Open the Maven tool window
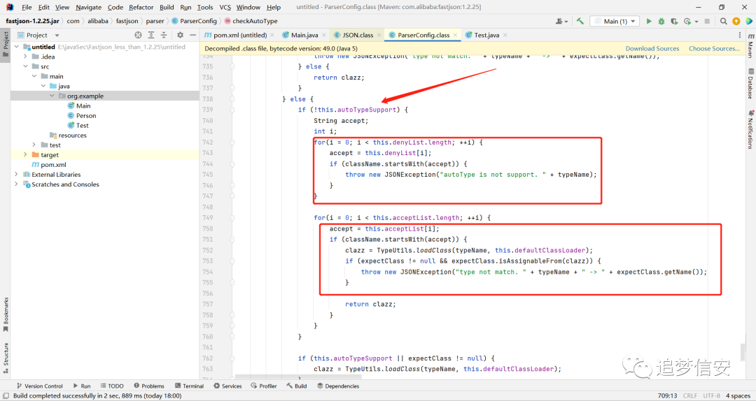The width and height of the screenshot is (756, 401). click(750, 46)
